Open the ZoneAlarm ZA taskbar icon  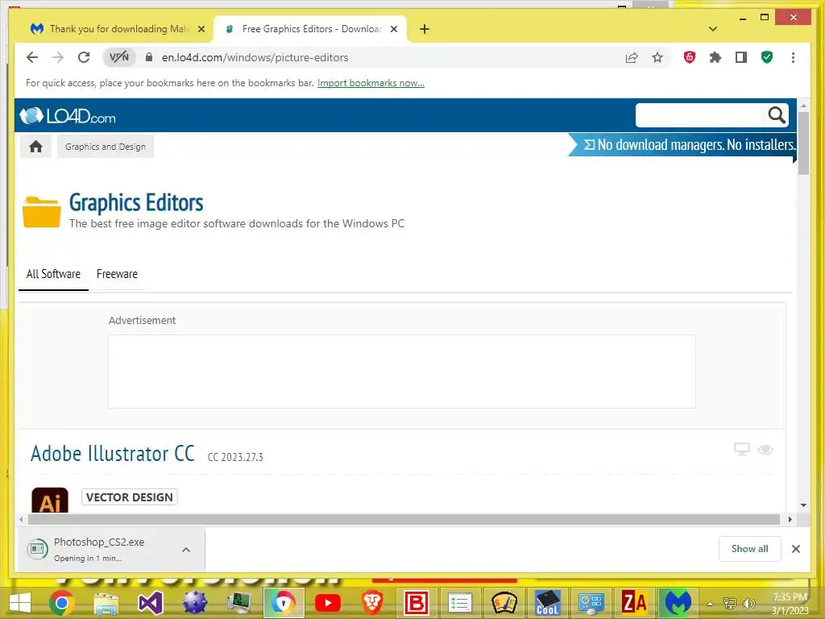pos(634,603)
